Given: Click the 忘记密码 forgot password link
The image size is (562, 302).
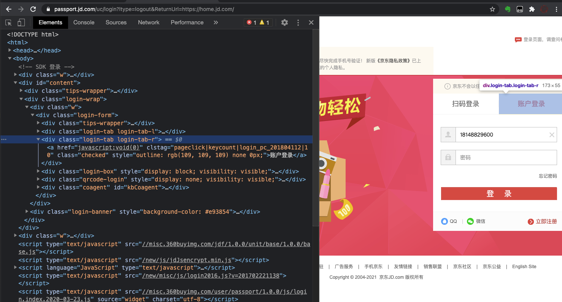Looking at the screenshot, I should click(548, 176).
